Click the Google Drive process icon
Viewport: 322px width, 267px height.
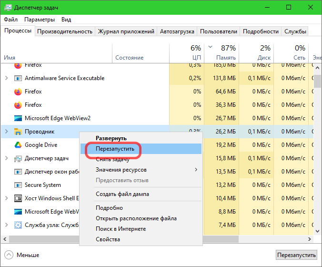coord(18,145)
